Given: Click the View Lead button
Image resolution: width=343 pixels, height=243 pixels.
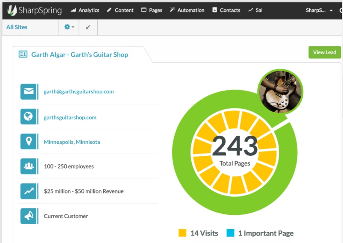Looking at the screenshot, I should 325,52.
